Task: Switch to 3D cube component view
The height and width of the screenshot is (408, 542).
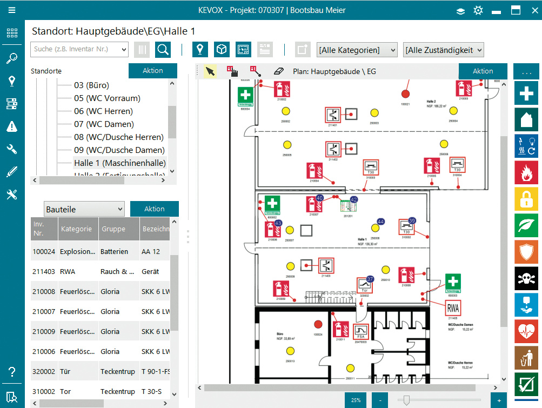Action: pos(222,50)
